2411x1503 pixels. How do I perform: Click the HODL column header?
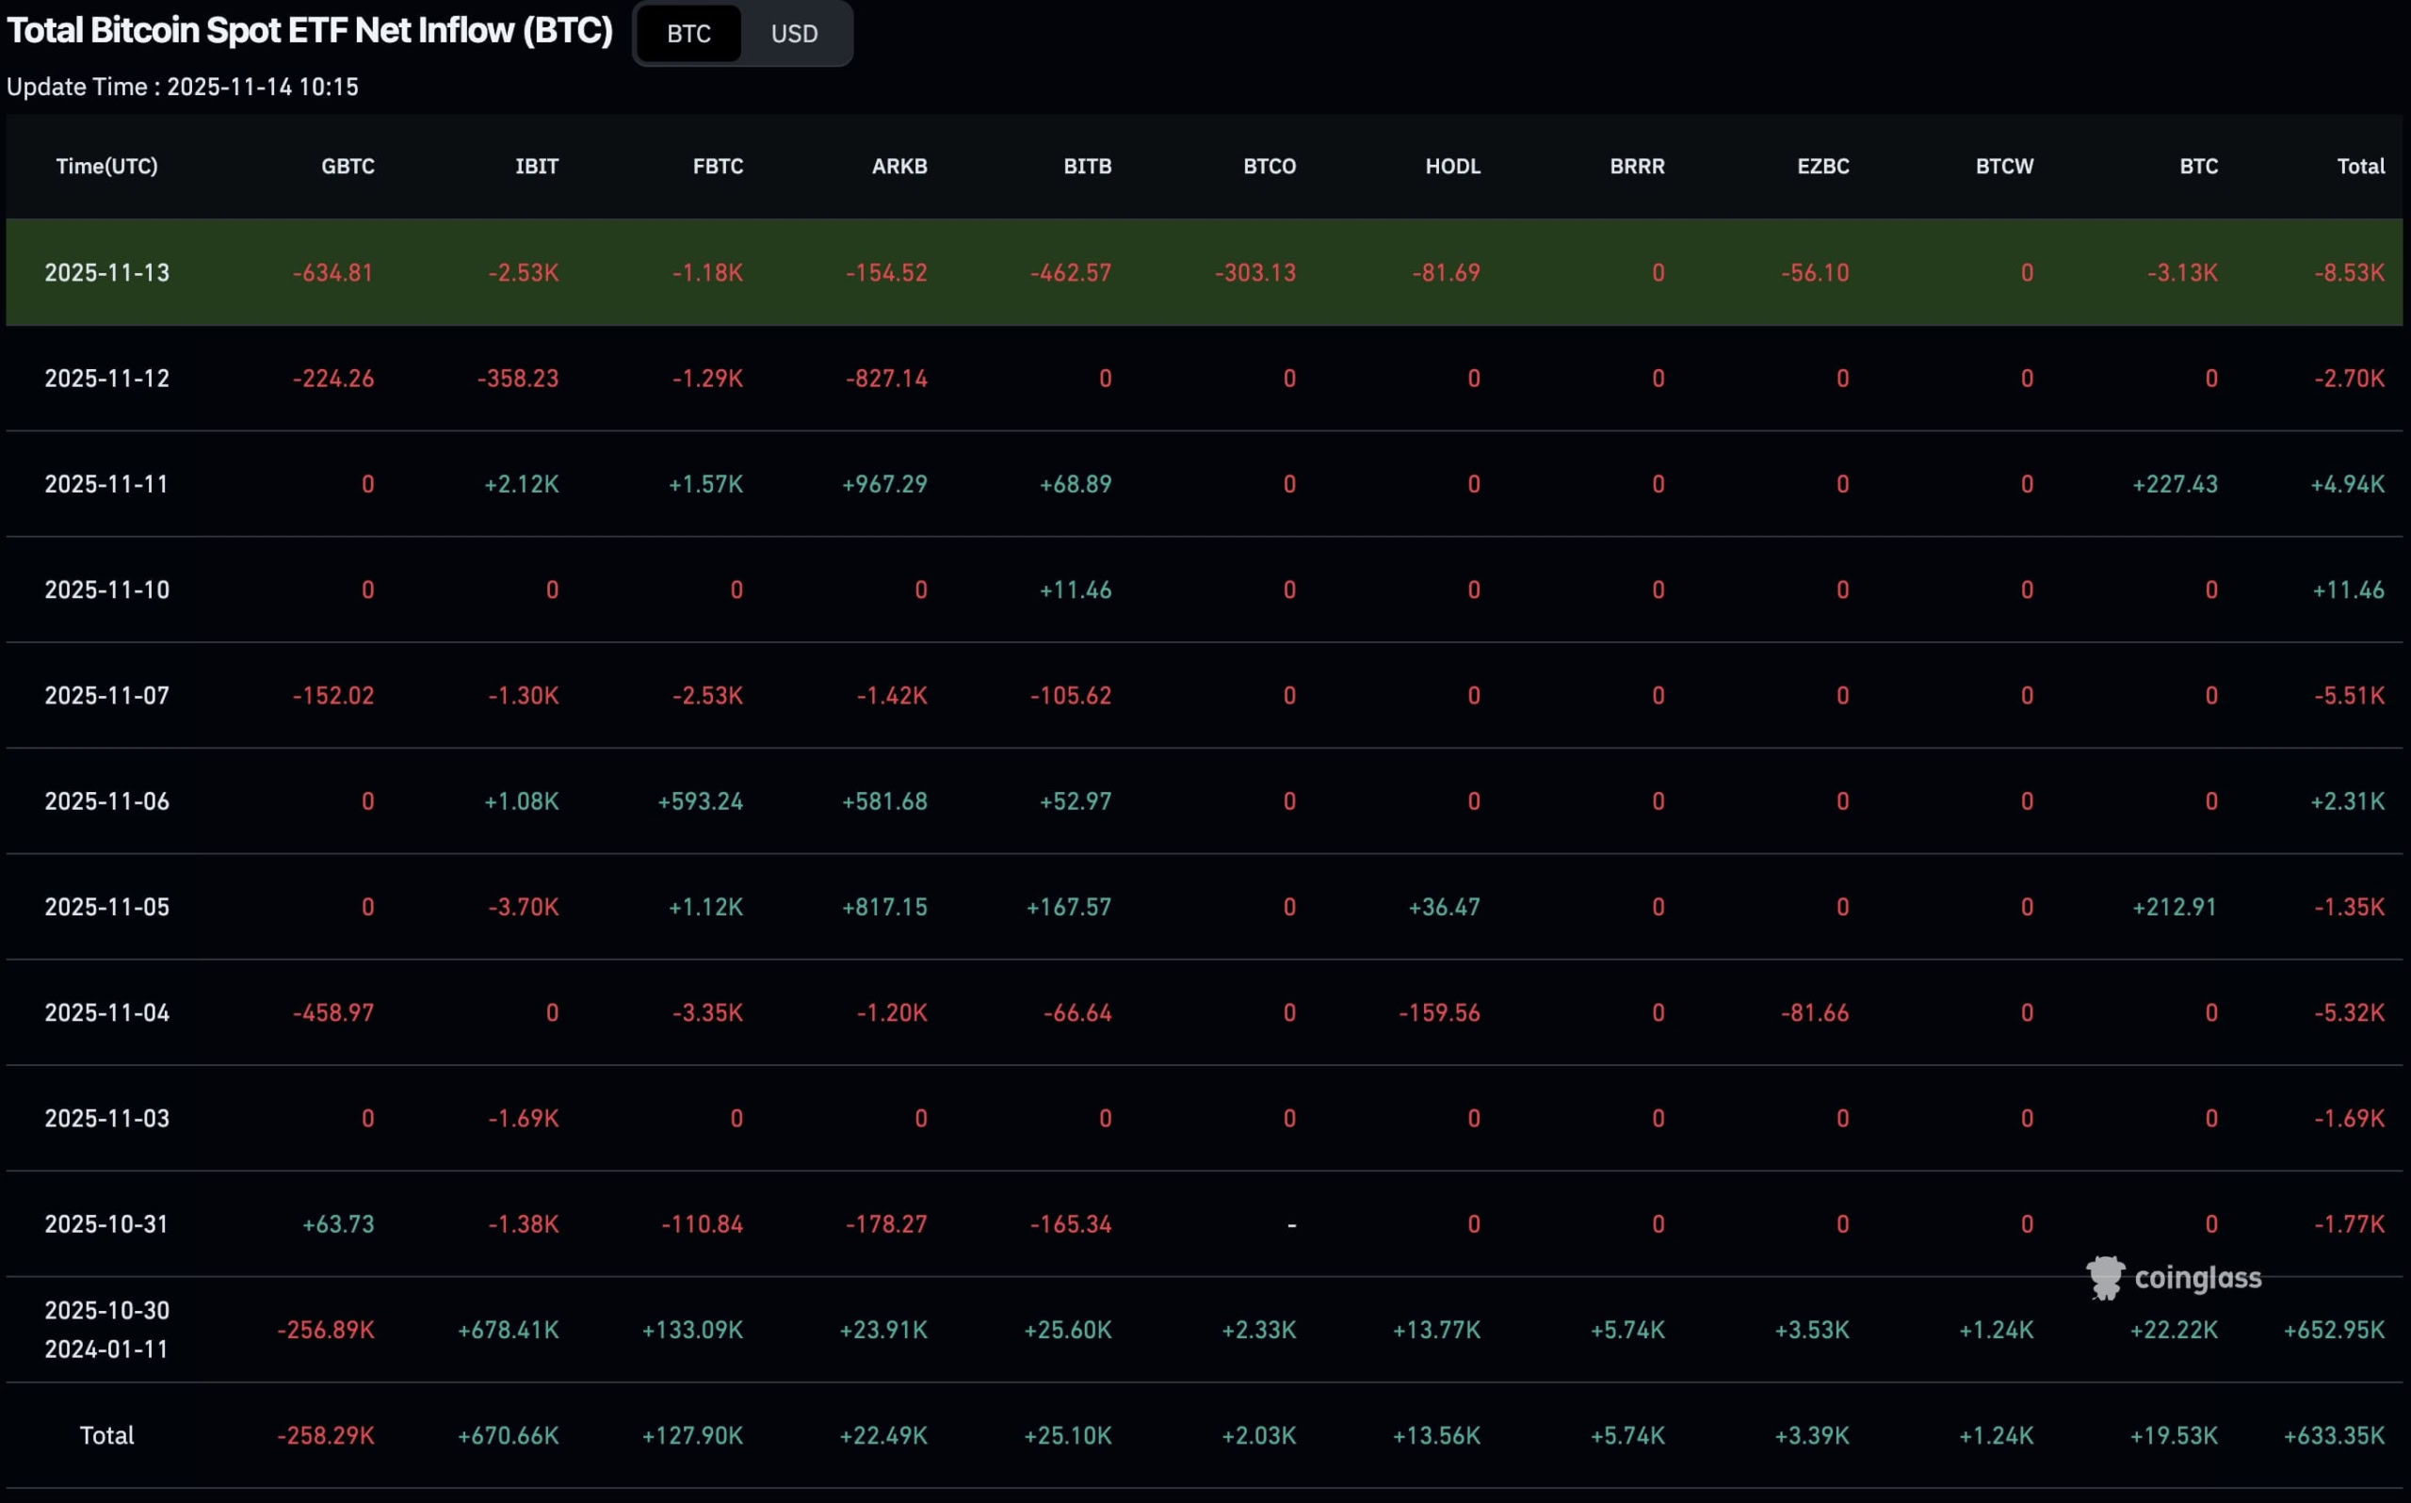coord(1452,166)
